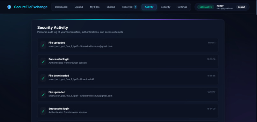257x122 pixels.
Task: Click the username nancy in the header
Action: 220,6
